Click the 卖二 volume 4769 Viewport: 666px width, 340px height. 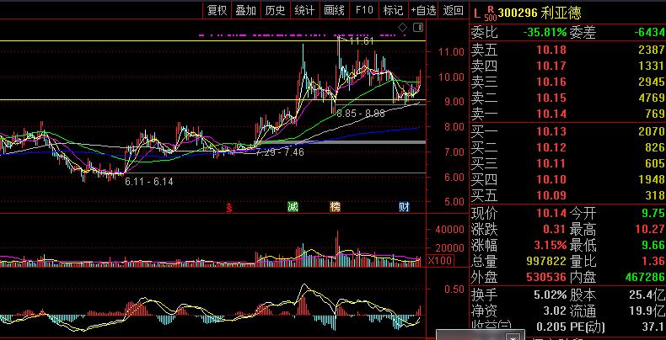652,98
